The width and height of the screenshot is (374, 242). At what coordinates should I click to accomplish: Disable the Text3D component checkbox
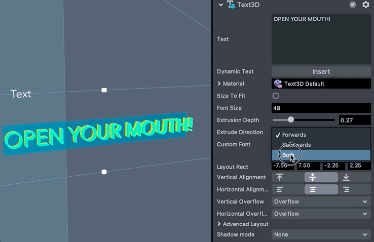coord(353,5)
